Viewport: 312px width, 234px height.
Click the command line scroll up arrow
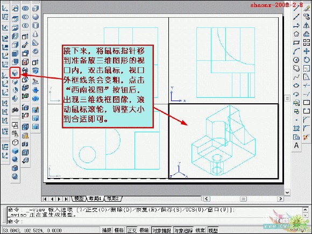coord(305,210)
